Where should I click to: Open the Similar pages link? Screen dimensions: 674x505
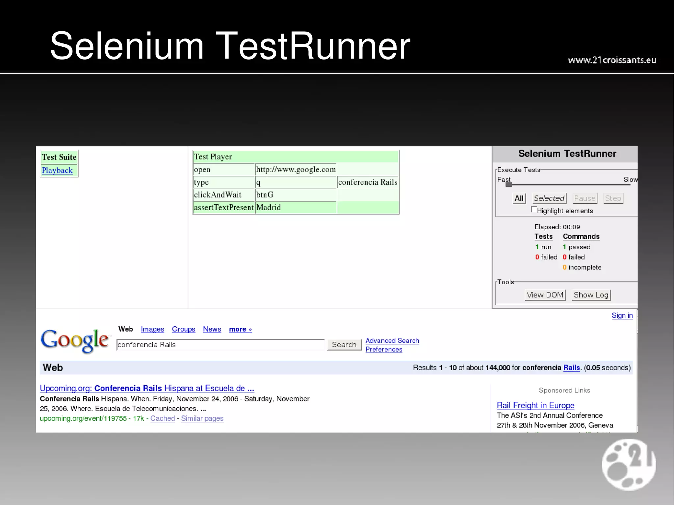pos(202,418)
